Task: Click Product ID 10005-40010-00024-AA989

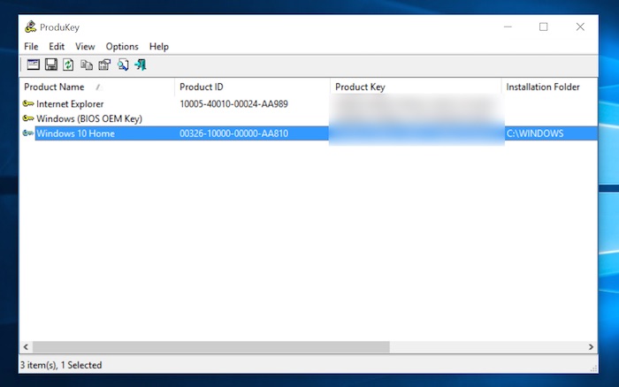Action: pyautogui.click(x=233, y=103)
